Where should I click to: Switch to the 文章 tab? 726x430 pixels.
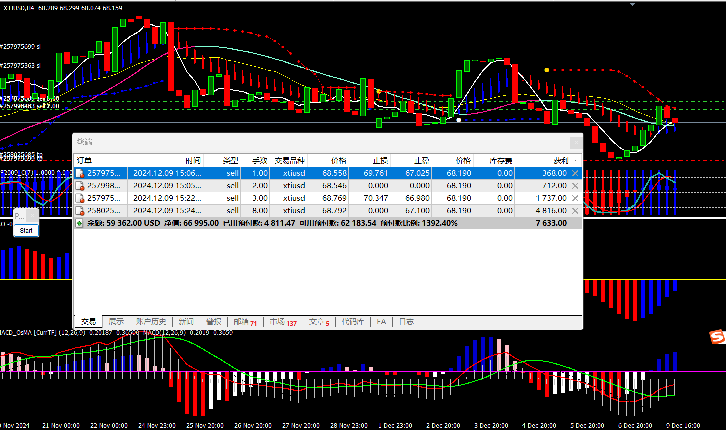tap(319, 322)
